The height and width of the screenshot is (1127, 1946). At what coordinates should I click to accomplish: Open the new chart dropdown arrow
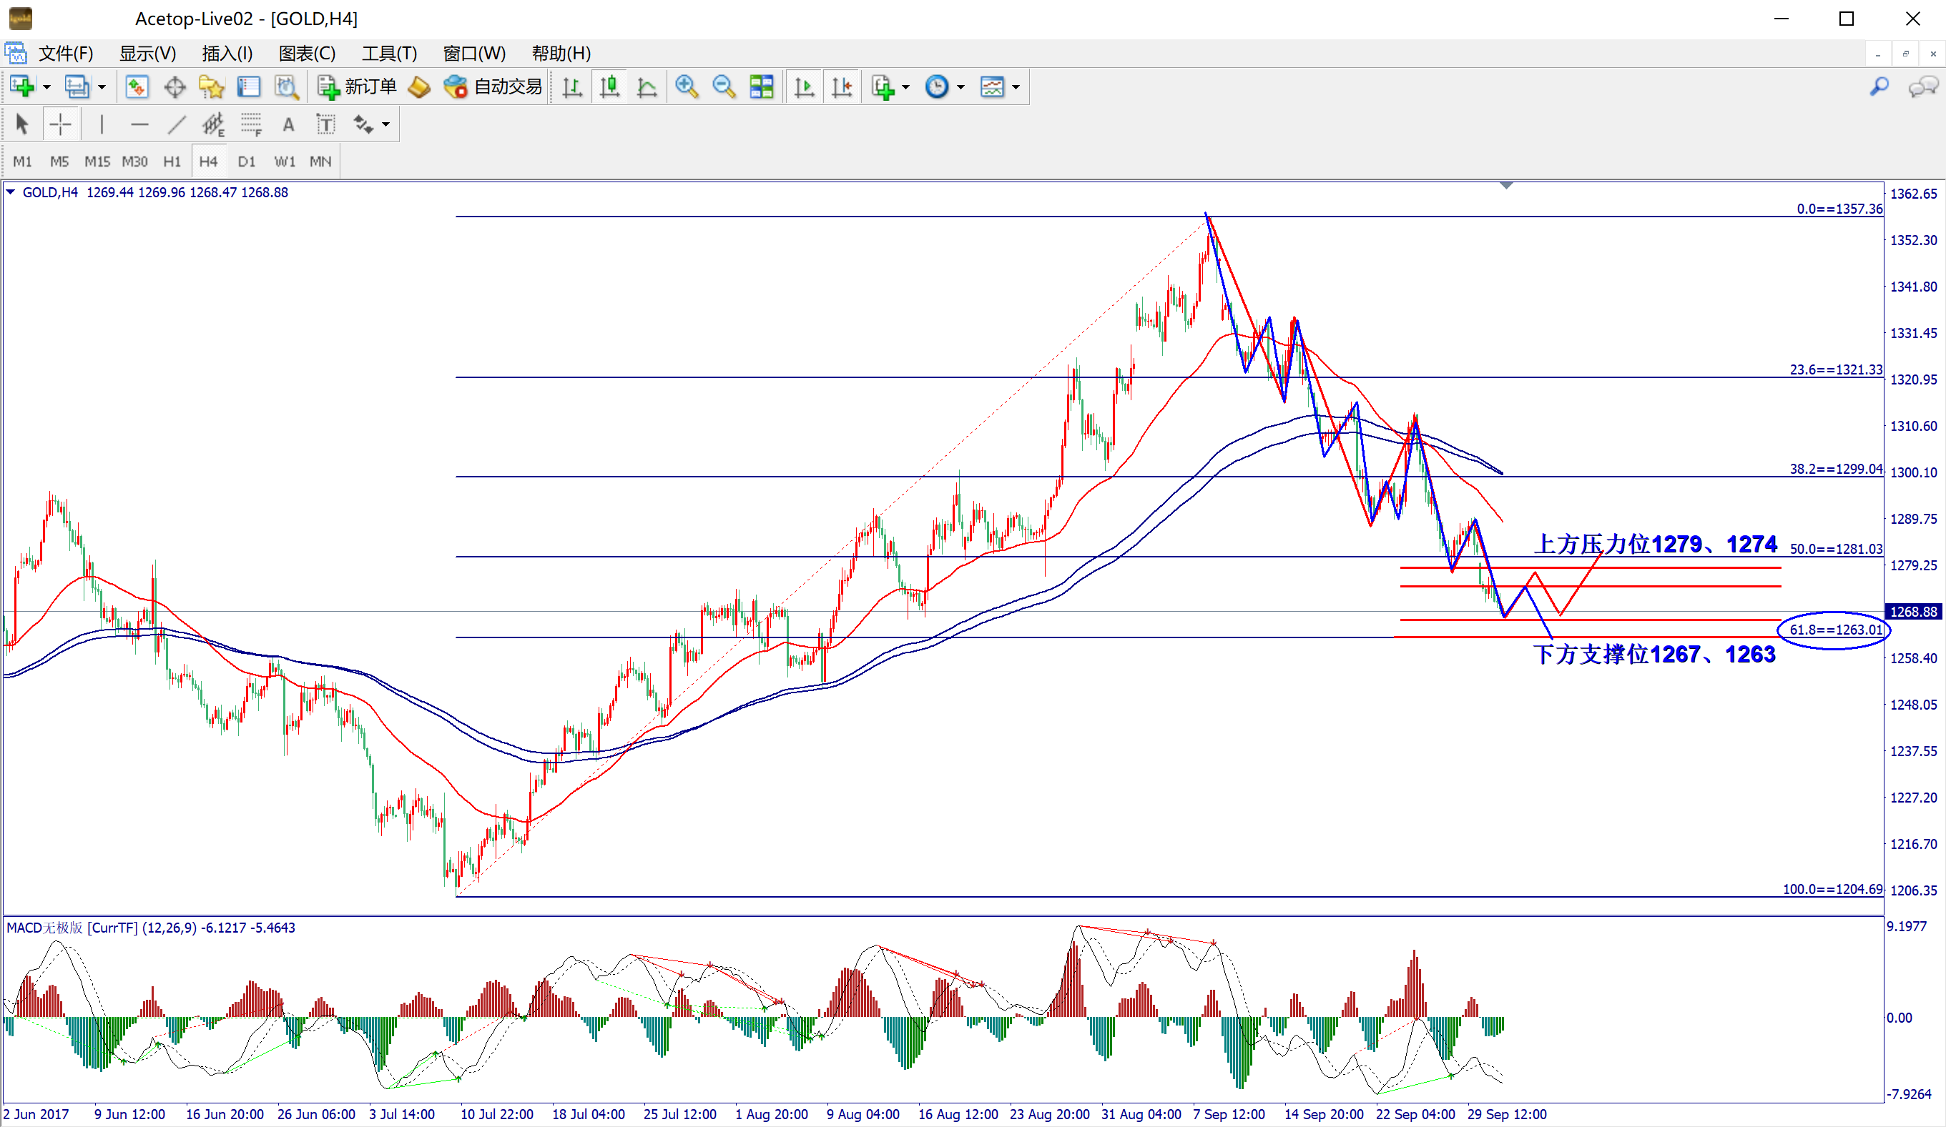tap(47, 87)
